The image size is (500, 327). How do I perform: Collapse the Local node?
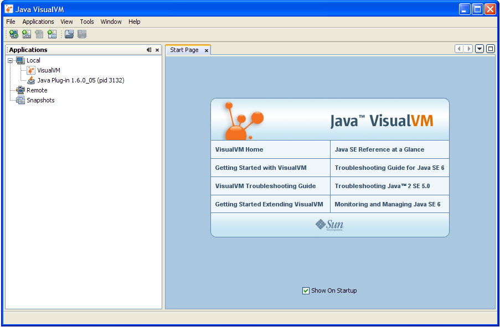click(11, 60)
